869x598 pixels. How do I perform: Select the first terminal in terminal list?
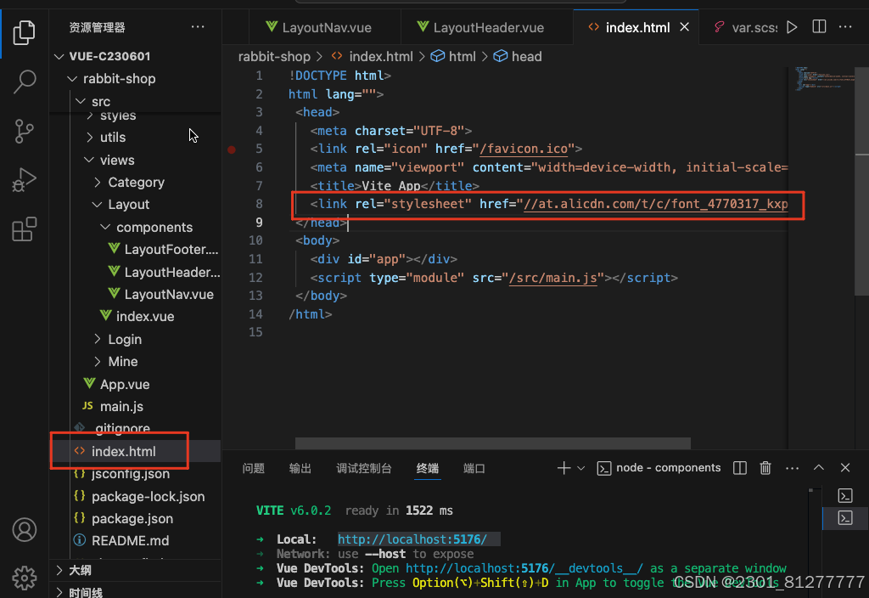pyautogui.click(x=845, y=495)
